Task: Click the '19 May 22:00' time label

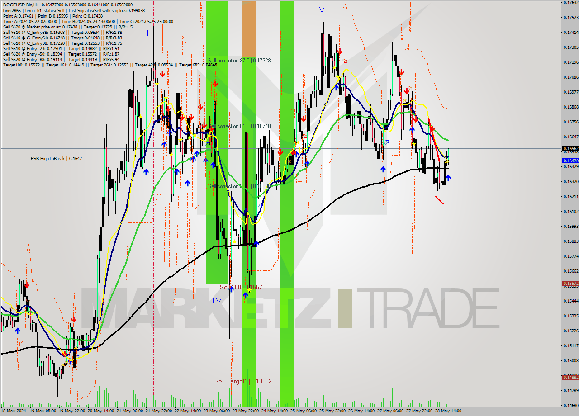Action: tap(73, 411)
